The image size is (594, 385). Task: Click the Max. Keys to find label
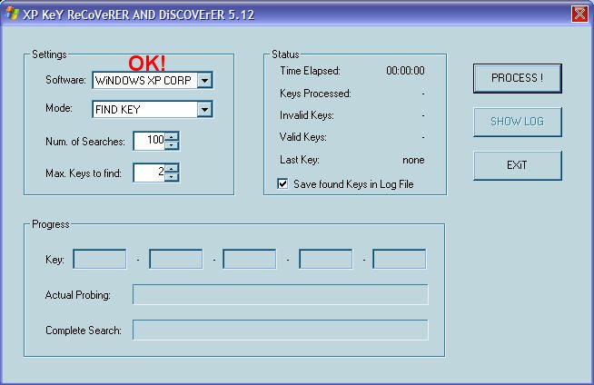[84, 173]
